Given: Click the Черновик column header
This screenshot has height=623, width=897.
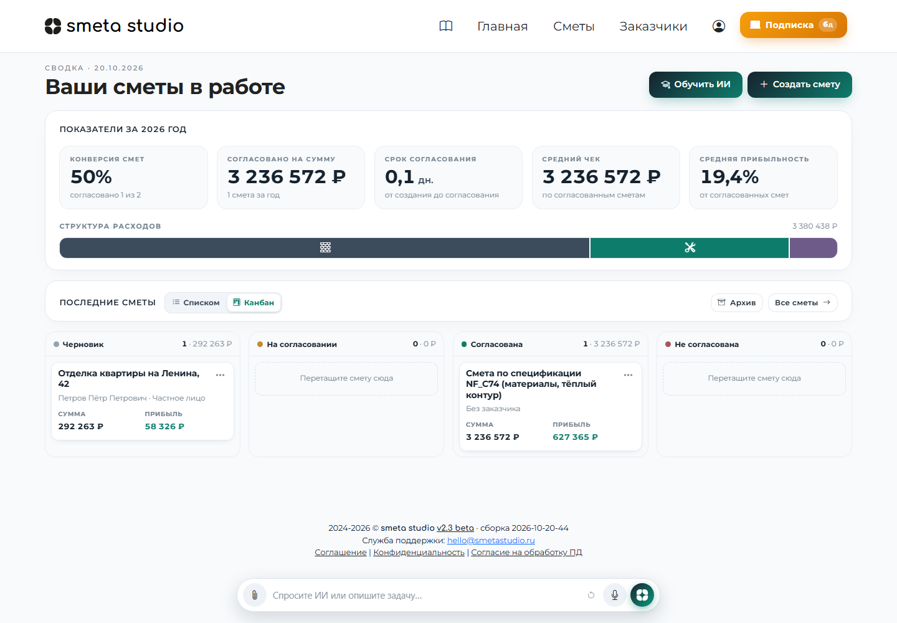Looking at the screenshot, I should click(x=143, y=345).
